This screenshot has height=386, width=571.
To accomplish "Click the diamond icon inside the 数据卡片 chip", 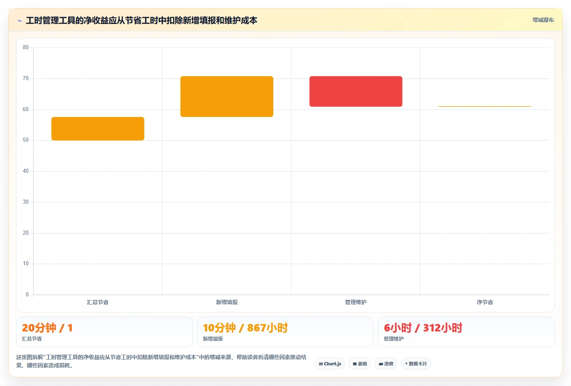I will (x=406, y=364).
